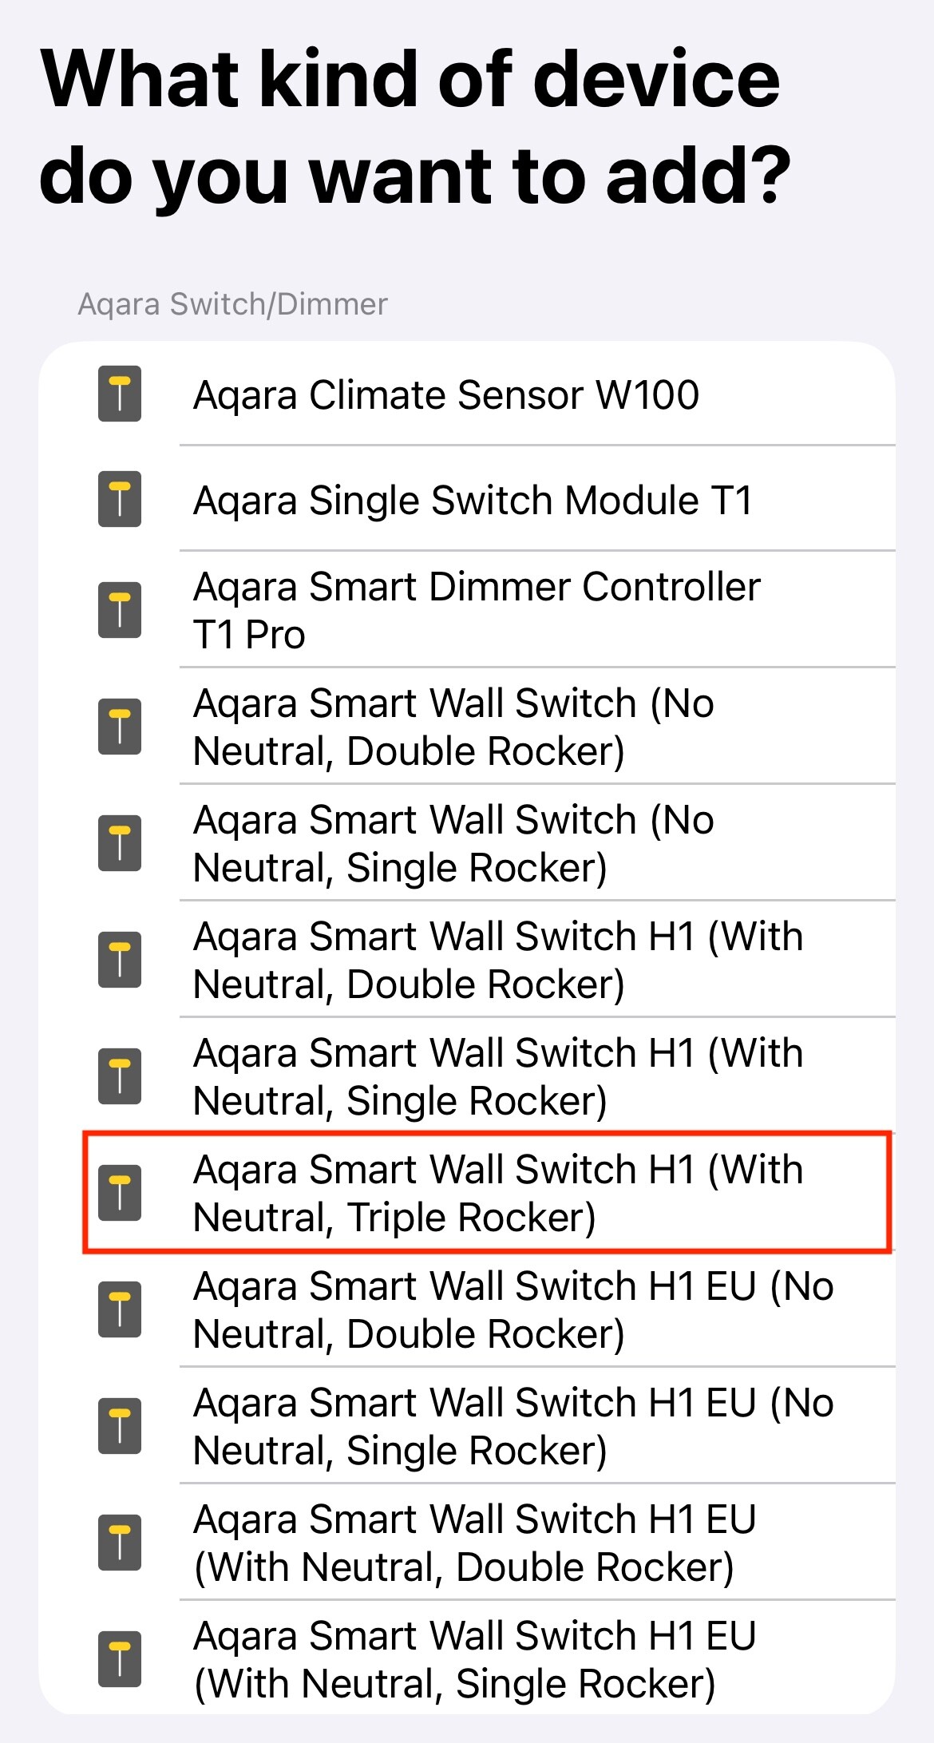Viewport: 934px width, 1743px height.
Task: Choose Wall Switch H1 (With Neutral, Single Rocker)
Action: tap(467, 1076)
